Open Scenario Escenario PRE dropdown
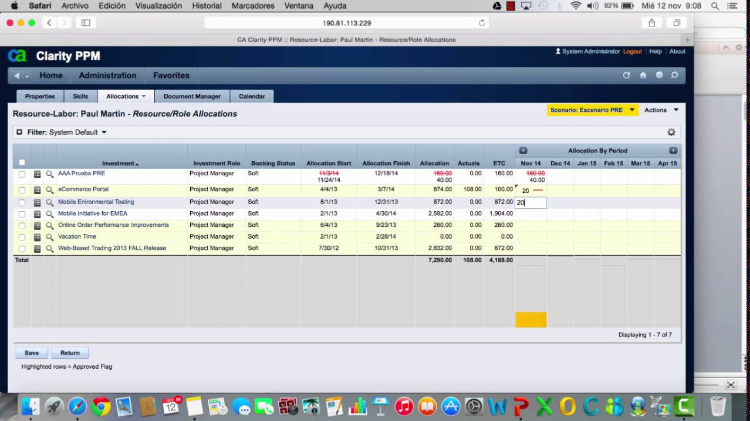 tap(593, 110)
